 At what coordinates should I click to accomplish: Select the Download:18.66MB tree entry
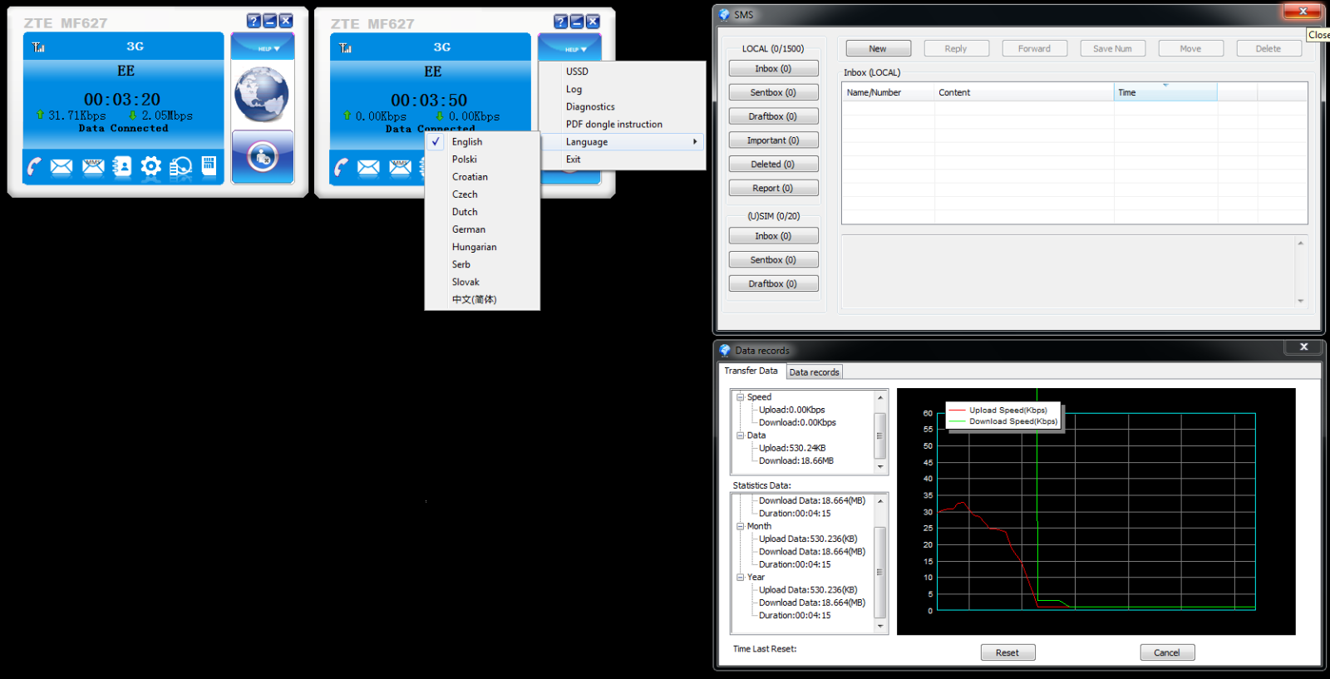pyautogui.click(x=796, y=460)
